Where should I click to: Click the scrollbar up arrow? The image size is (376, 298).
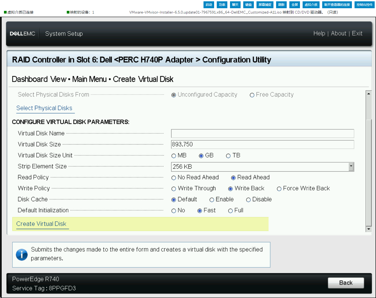(x=369, y=94)
